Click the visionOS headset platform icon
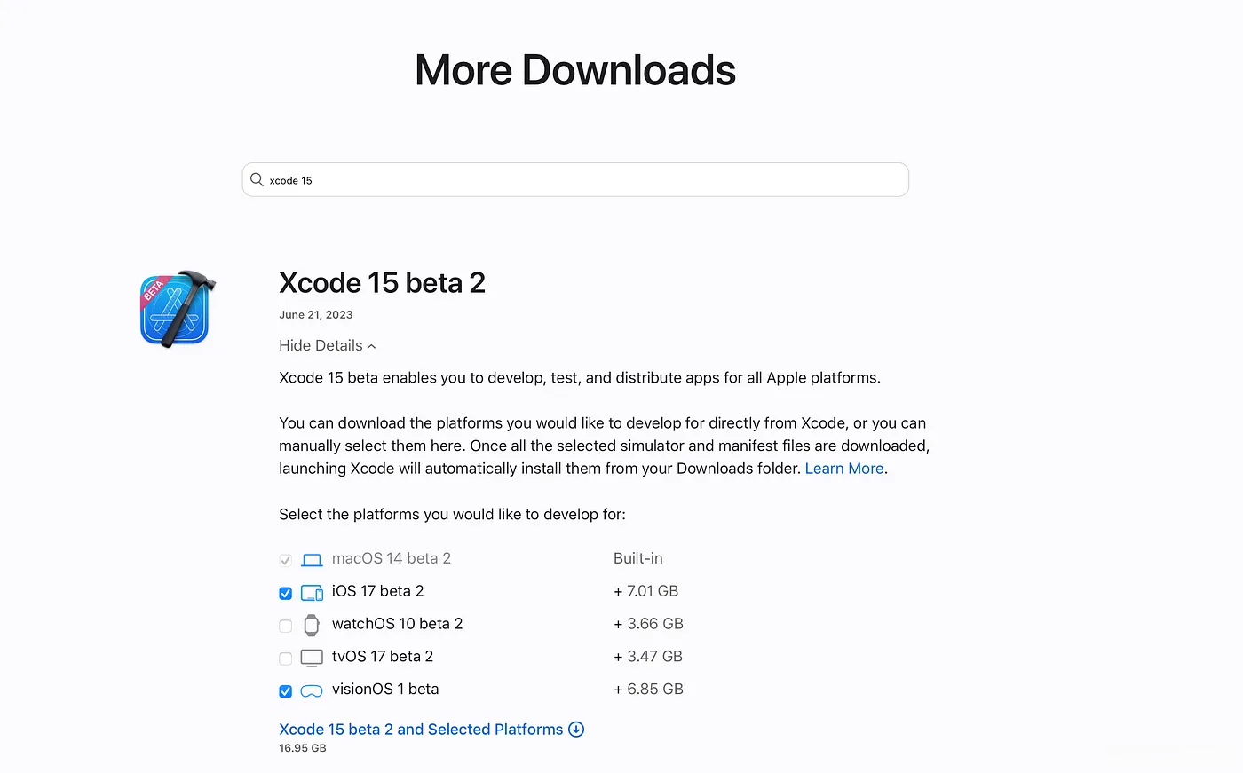 click(x=312, y=690)
